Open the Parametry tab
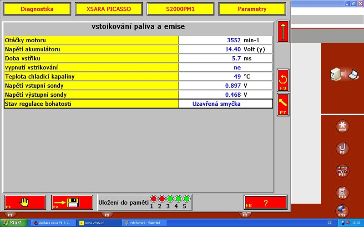 pos(252,9)
